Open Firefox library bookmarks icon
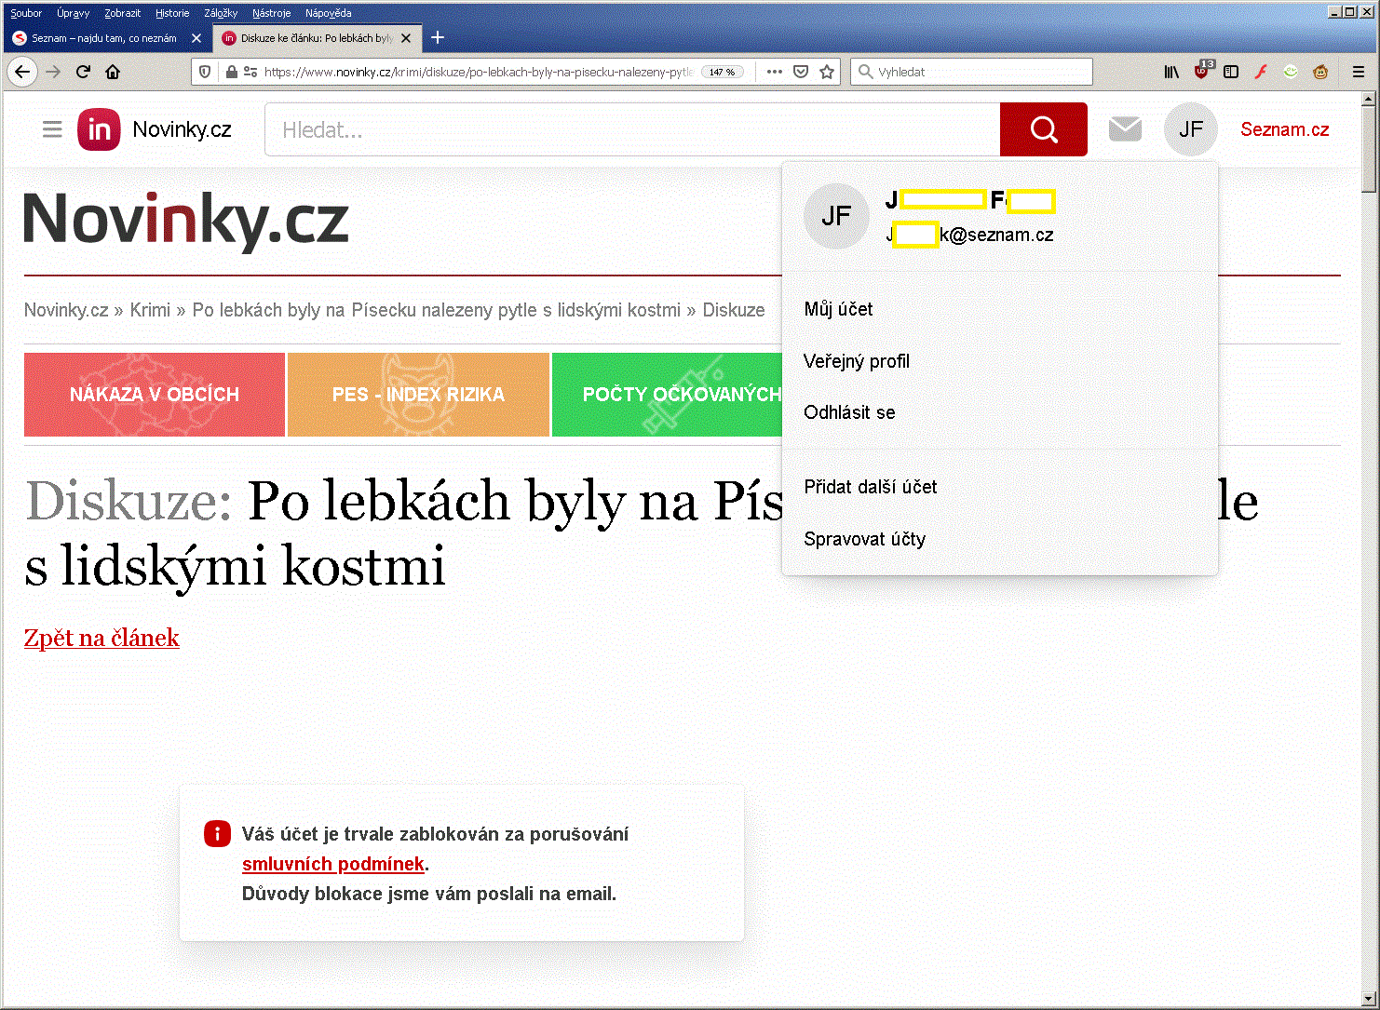Image resolution: width=1380 pixels, height=1010 pixels. [x=1171, y=72]
